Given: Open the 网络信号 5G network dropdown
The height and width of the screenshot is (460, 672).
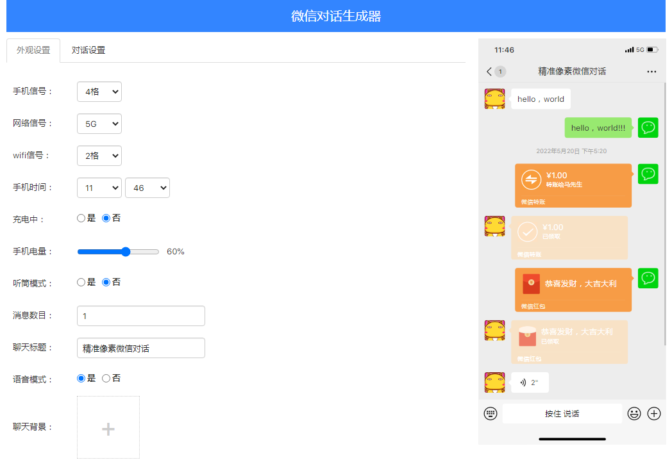Looking at the screenshot, I should tap(99, 124).
